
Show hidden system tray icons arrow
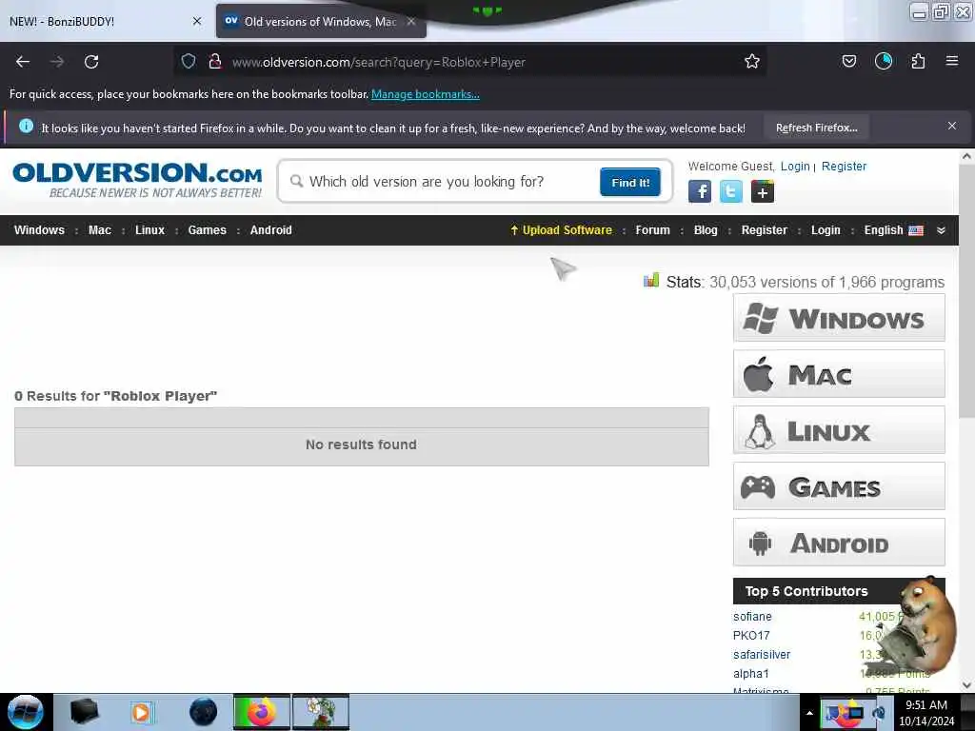click(x=809, y=713)
